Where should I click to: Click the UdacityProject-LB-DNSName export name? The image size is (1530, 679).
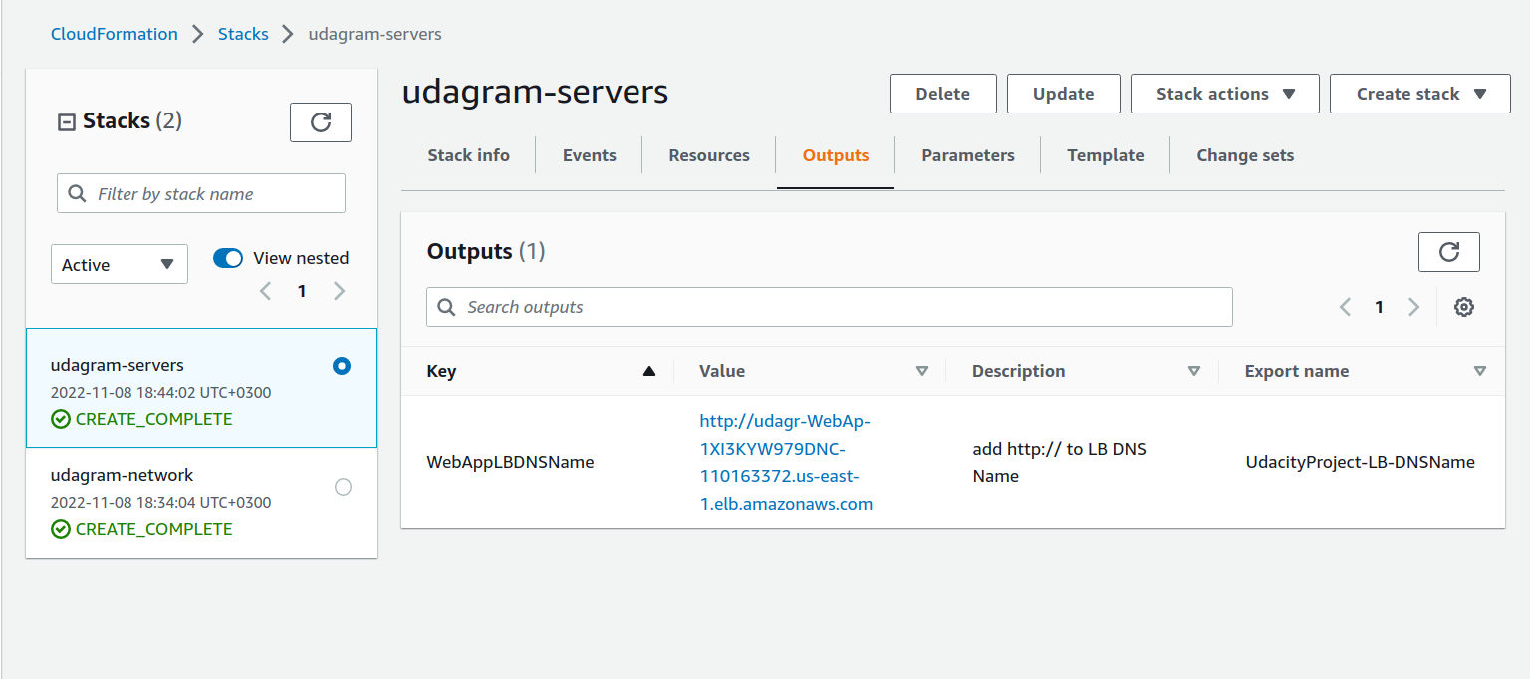coord(1360,462)
